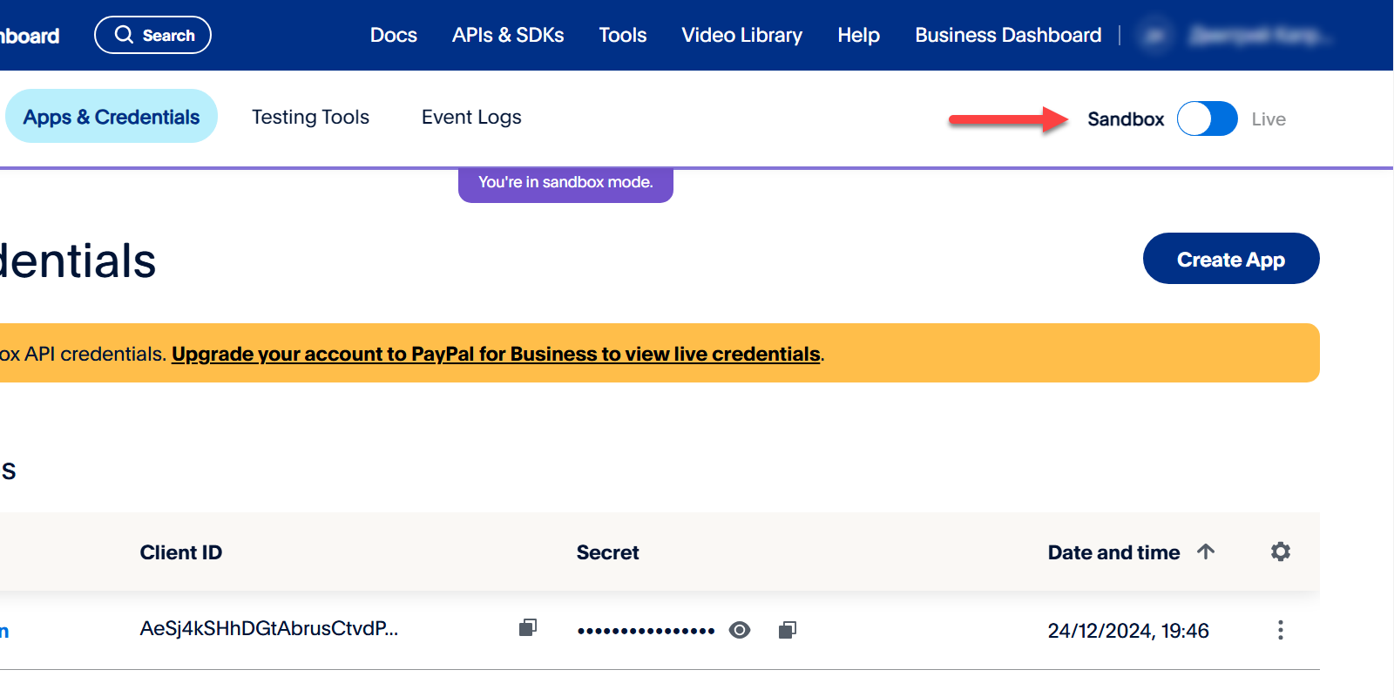
Task: Sort by Date and time arrow
Action: click(x=1206, y=552)
